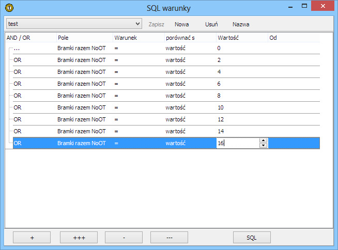Click the Pole column header
The width and height of the screenshot is (338, 250).
(x=85, y=38)
